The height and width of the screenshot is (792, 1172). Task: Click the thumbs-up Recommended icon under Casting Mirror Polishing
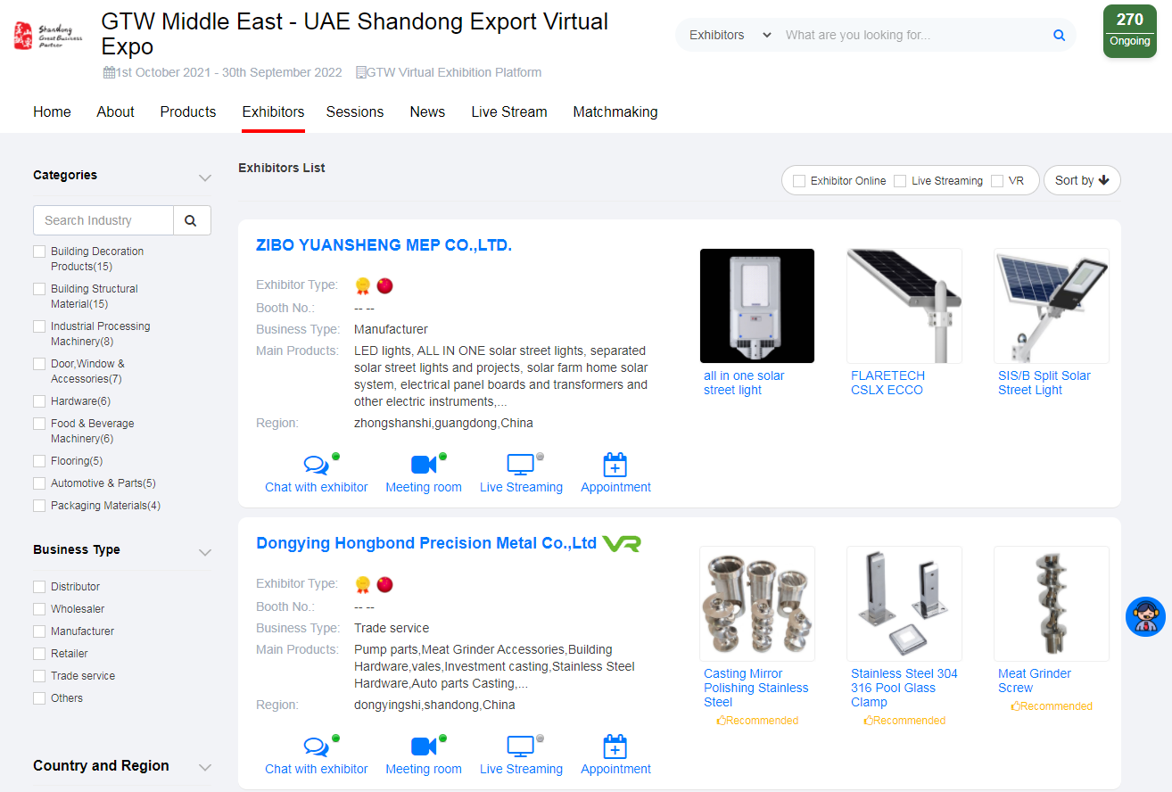coord(721,721)
